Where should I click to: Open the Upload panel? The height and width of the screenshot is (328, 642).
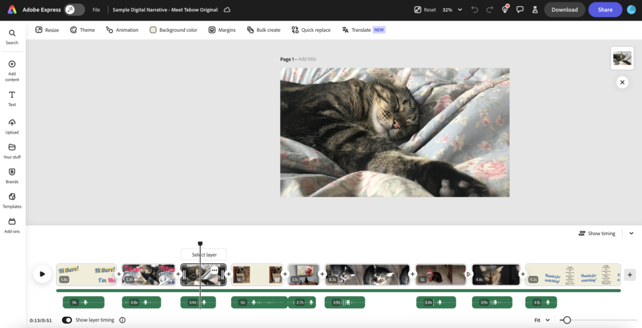pos(12,125)
